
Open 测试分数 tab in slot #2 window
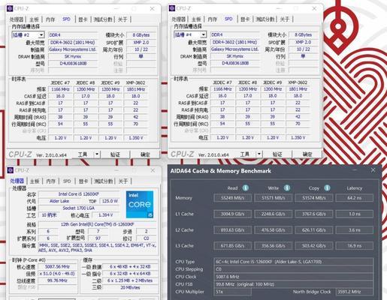pos(103,19)
